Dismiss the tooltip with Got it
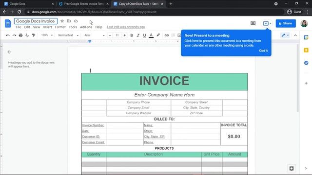Screen dimensions: 312x175 263,51
